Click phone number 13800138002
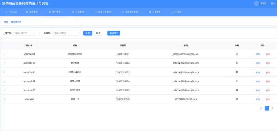Image resolution: width=277 pixels, height=131 pixels. (x=123, y=63)
